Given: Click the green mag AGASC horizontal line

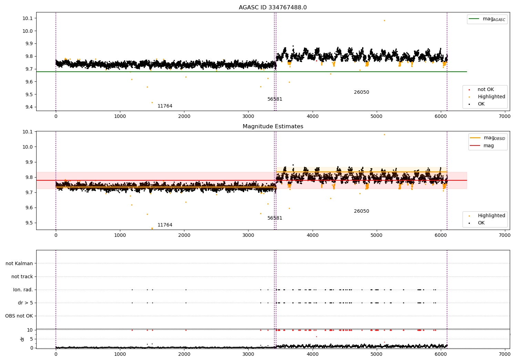Looking at the screenshot, I should [252, 72].
